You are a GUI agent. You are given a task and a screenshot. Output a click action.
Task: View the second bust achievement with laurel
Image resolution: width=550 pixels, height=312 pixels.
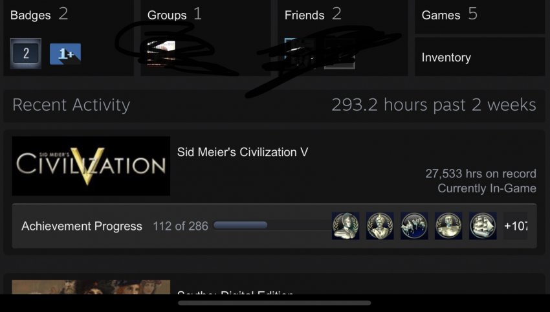pyautogui.click(x=380, y=226)
